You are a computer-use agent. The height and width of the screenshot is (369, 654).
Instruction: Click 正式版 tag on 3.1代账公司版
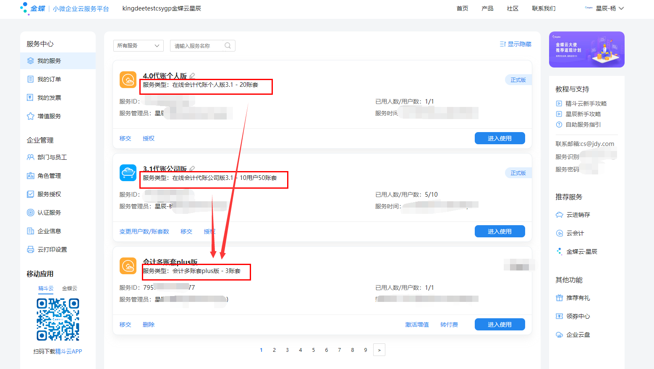pyautogui.click(x=518, y=173)
